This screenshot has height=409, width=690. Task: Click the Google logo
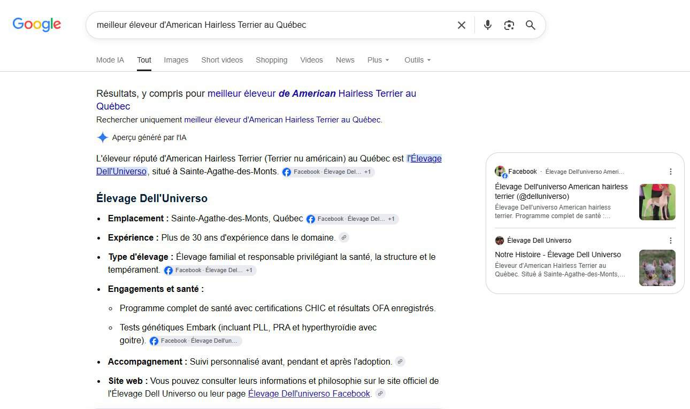(x=37, y=25)
